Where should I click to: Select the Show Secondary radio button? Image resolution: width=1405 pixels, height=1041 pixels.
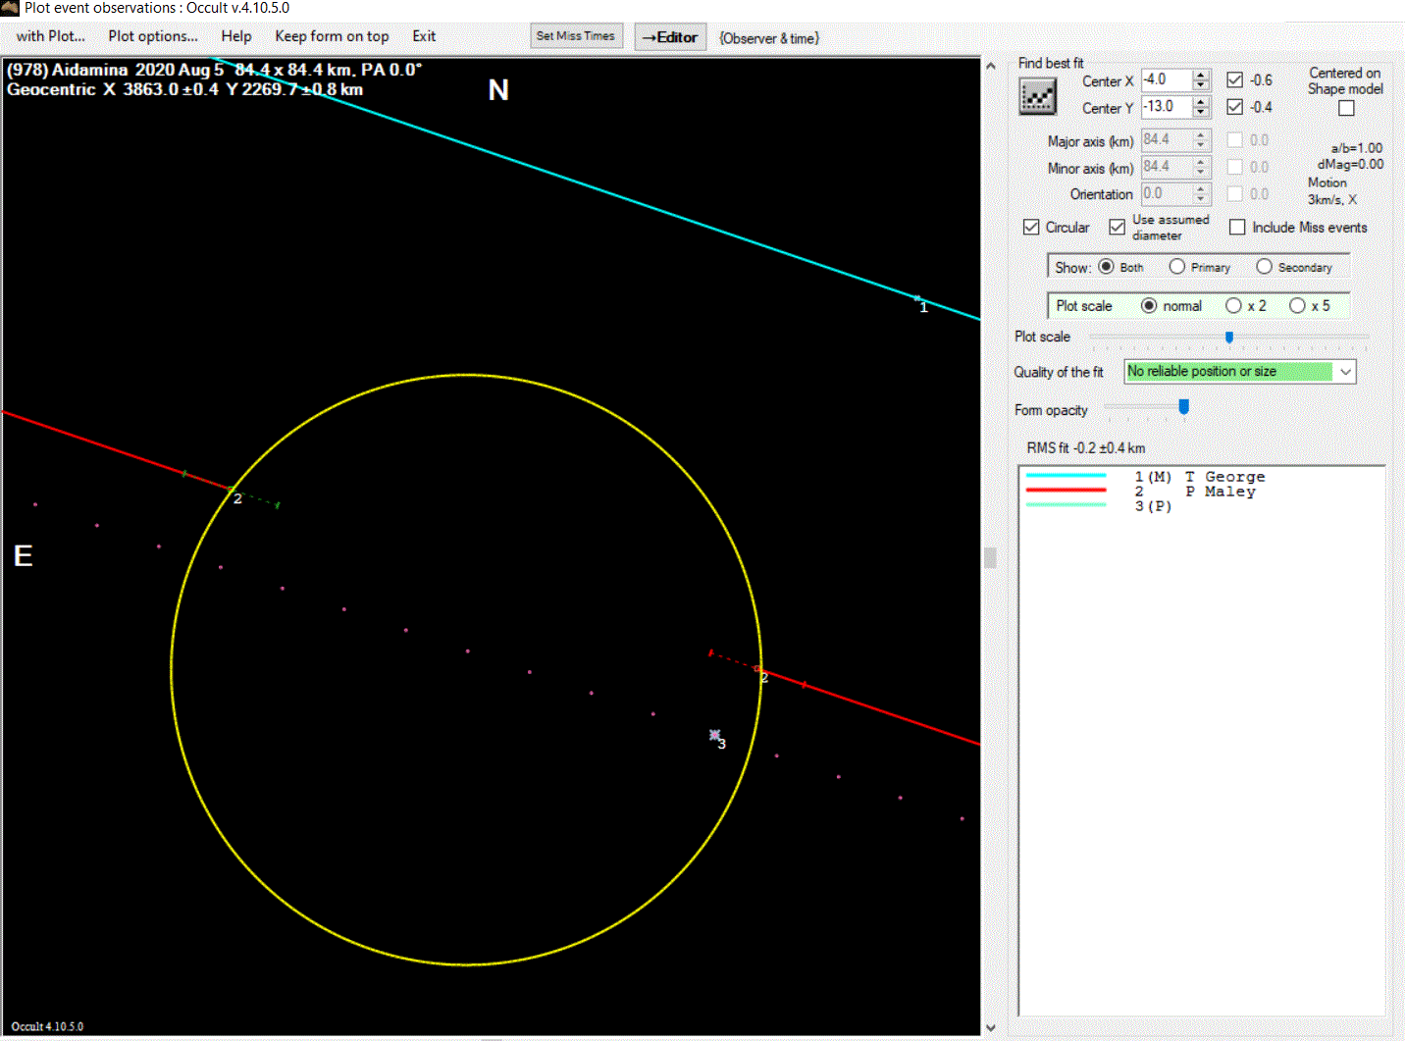(1264, 267)
